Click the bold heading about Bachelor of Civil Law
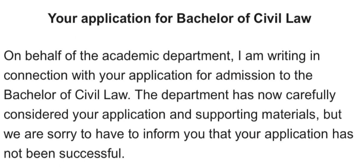The height and width of the screenshot is (168, 358). click(179, 18)
